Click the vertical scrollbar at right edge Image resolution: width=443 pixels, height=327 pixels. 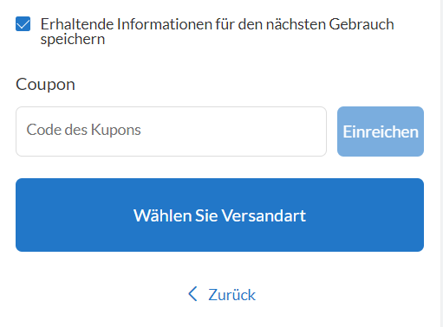pyautogui.click(x=441, y=163)
